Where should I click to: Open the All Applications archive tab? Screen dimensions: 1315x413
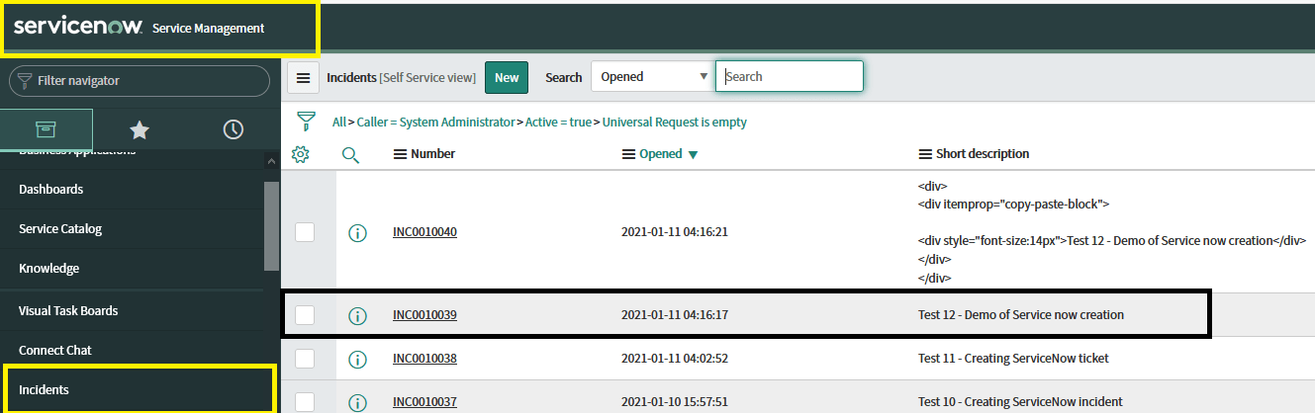46,129
